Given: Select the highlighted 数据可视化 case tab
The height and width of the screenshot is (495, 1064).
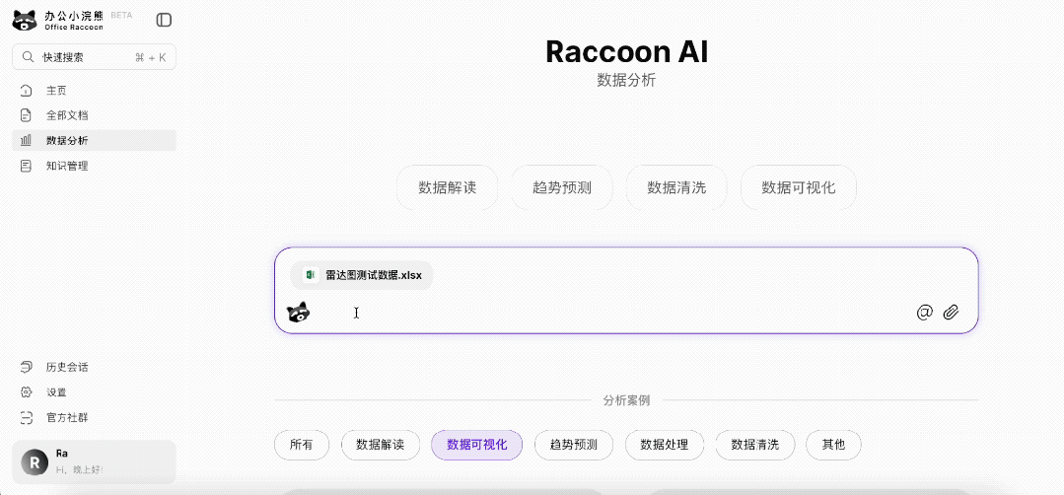Looking at the screenshot, I should (477, 445).
